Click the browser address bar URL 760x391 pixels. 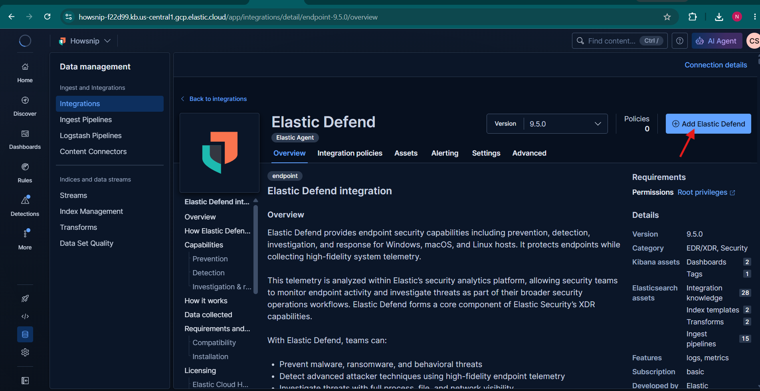pos(228,17)
